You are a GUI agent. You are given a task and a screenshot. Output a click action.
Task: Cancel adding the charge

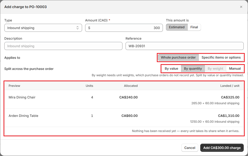pyautogui.click(x=190, y=148)
